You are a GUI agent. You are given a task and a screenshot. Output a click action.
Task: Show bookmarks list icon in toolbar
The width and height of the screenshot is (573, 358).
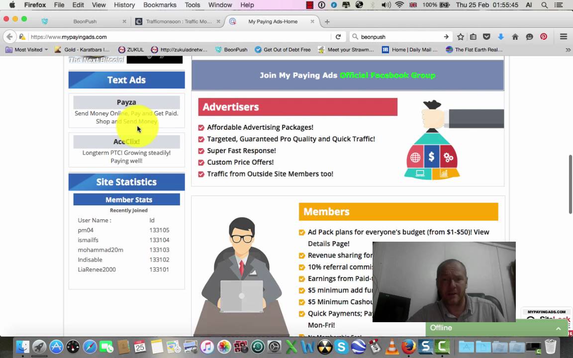(473, 37)
